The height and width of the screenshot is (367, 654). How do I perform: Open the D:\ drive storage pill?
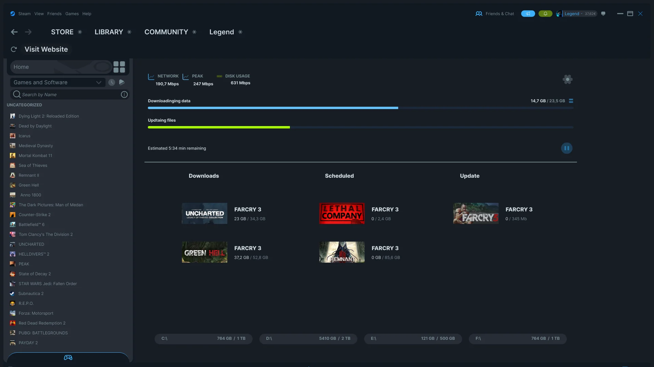pos(308,338)
